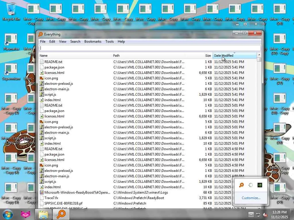Click the muted volume tray icon
Screen dimensions: 294x220
click(265, 215)
